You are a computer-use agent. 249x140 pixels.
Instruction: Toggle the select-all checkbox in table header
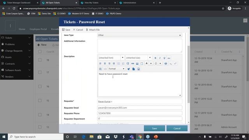(40, 52)
